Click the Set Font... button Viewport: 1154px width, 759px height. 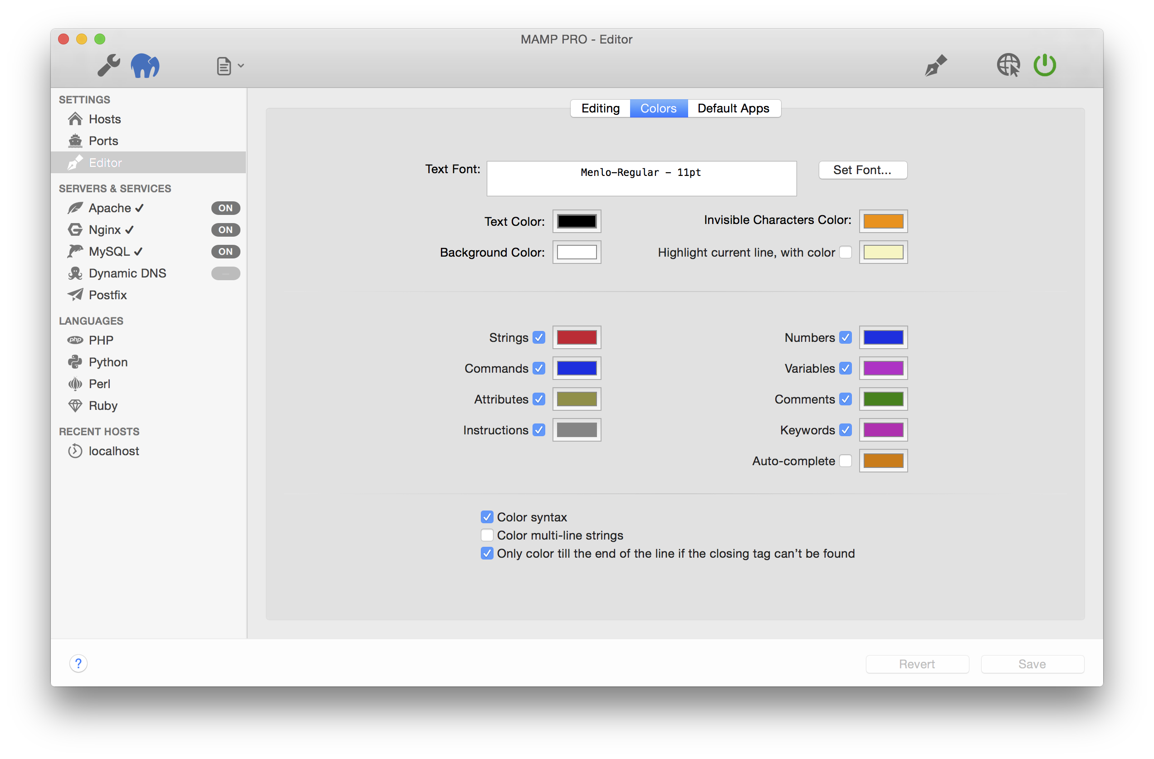863,170
